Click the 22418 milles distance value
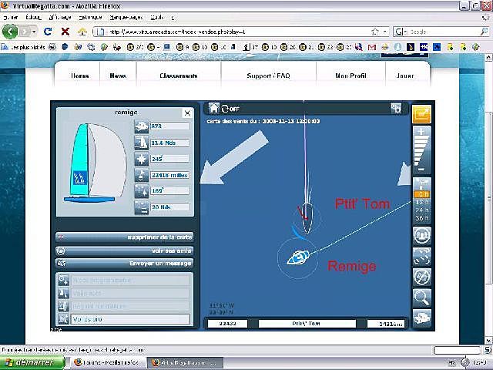 click(x=169, y=175)
